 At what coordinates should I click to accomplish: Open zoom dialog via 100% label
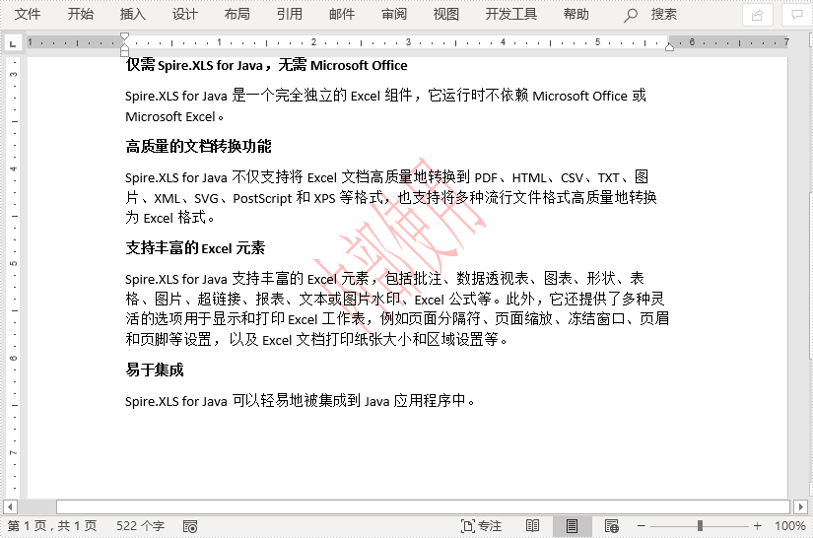[790, 526]
